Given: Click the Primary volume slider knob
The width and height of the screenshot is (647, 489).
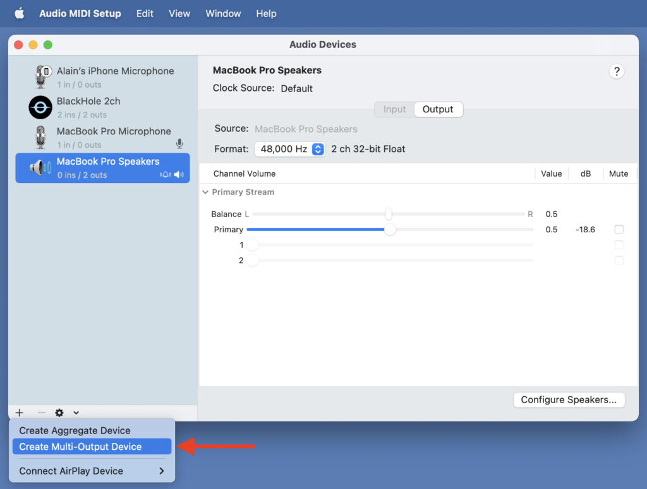Looking at the screenshot, I should pos(390,230).
